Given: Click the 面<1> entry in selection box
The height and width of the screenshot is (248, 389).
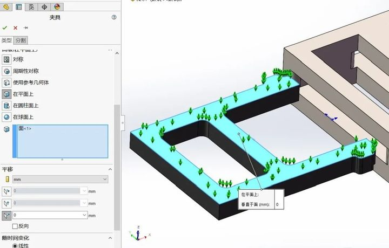Looking at the screenshot, I should pos(25,129).
